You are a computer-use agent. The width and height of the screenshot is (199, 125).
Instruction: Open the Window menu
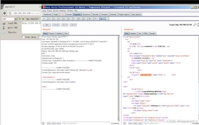[x=70, y=11]
